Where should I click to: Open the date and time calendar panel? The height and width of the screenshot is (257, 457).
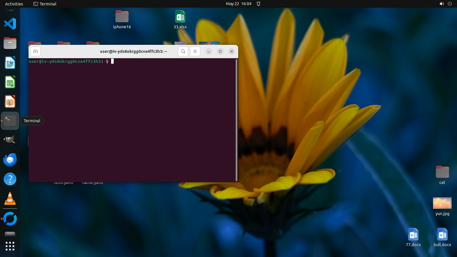238,4
